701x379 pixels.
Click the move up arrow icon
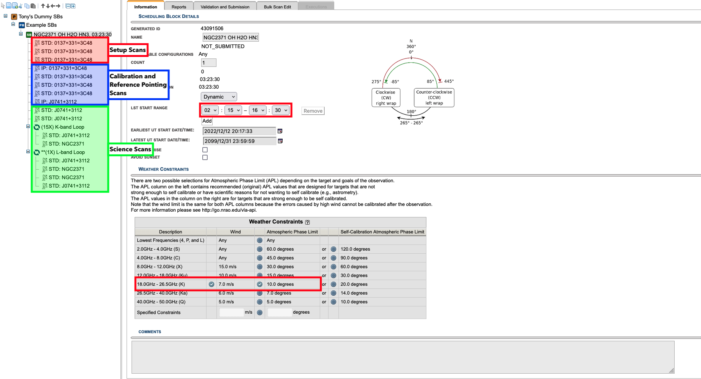(43, 6)
